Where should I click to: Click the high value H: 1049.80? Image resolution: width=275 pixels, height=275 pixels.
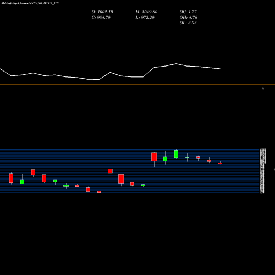click(146, 12)
